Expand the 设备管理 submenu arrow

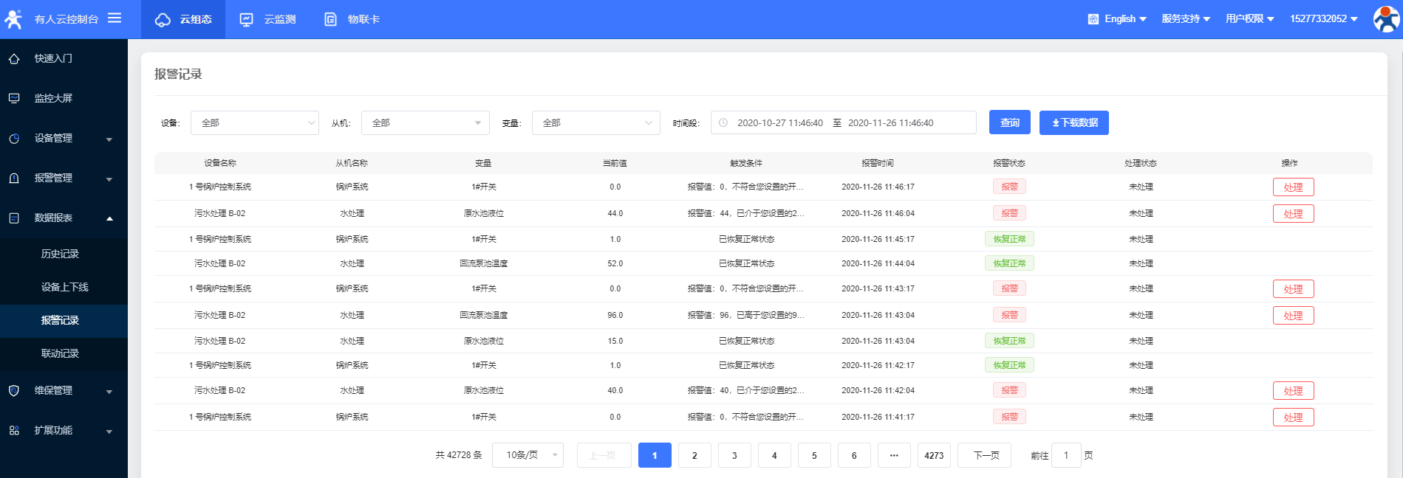109,139
